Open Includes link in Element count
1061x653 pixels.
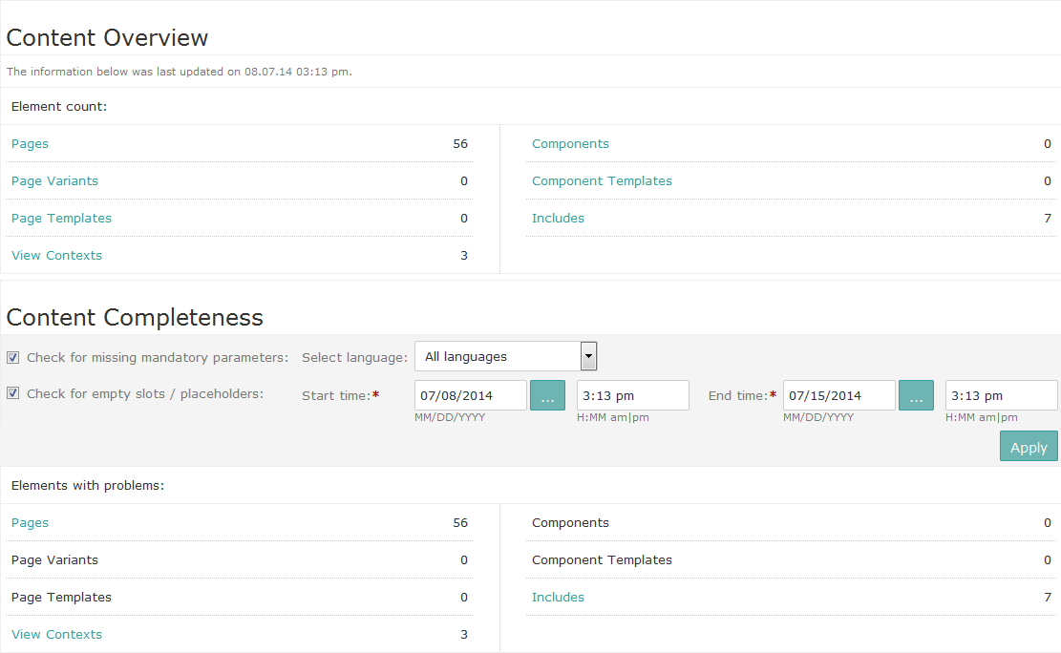coord(558,219)
